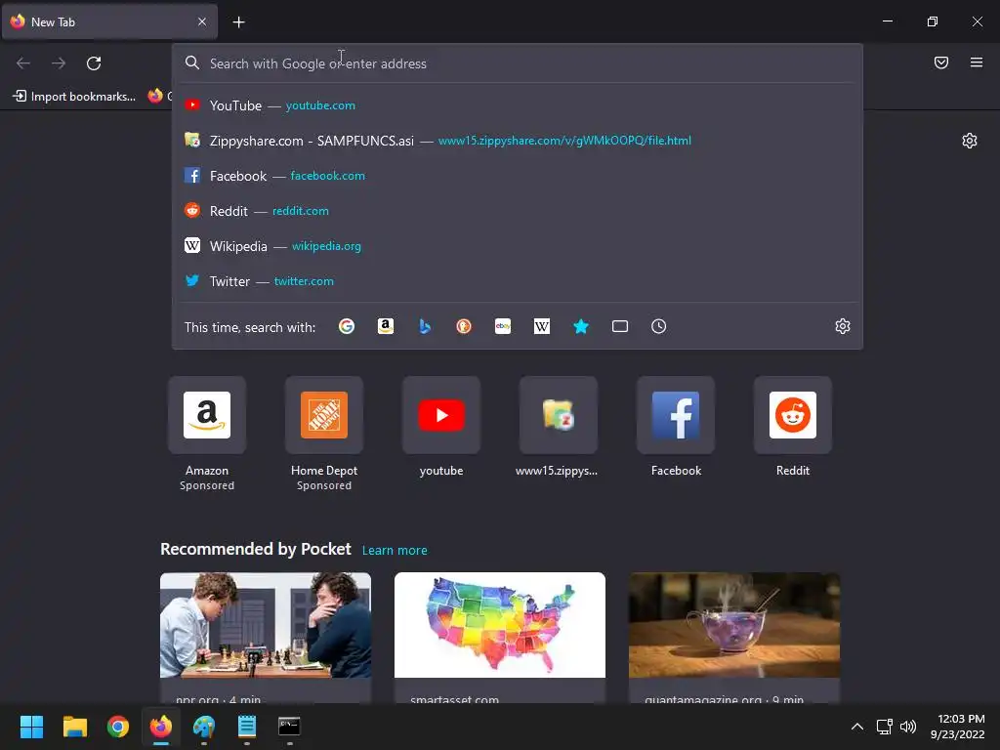This screenshot has width=1000, height=750.
Task: Search this time with Bing
Action: click(425, 326)
